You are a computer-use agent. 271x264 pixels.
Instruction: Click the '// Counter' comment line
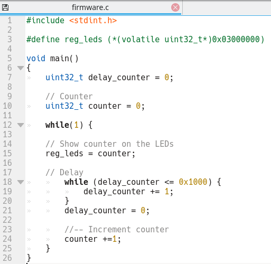pos(69,97)
